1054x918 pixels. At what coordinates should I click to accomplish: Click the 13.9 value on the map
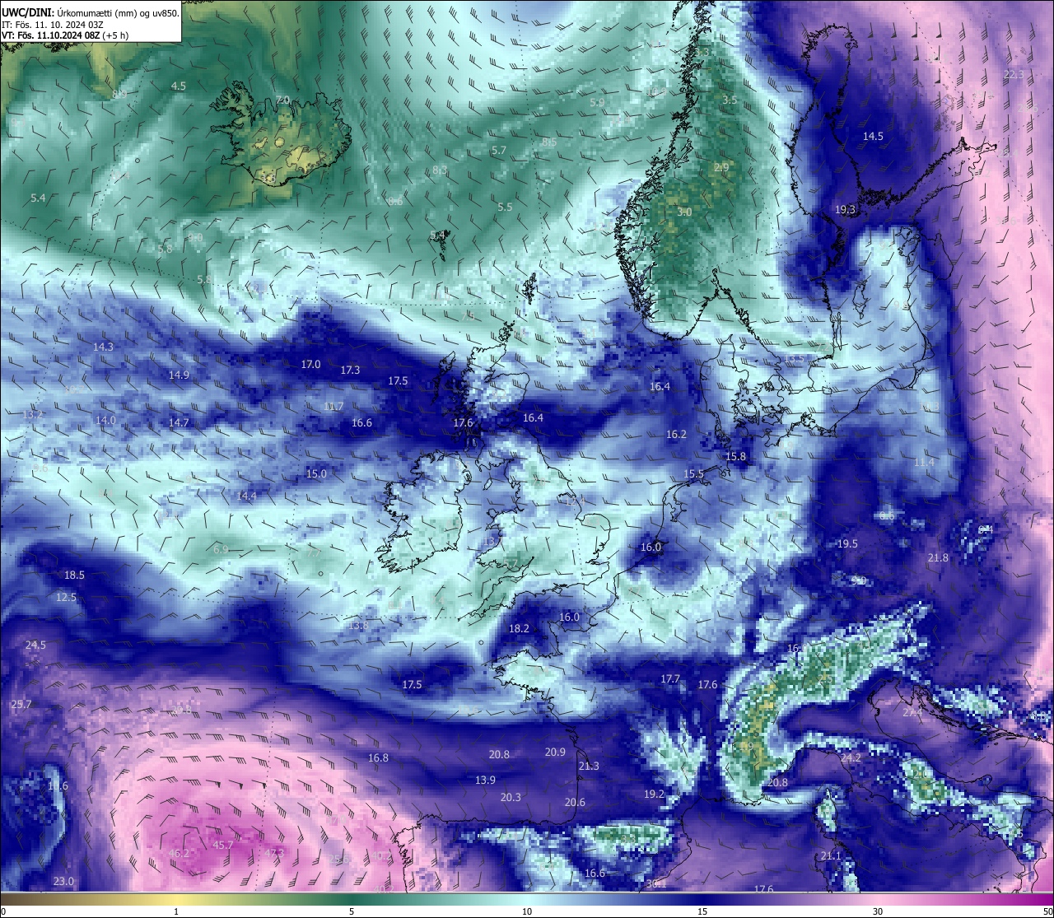point(485,780)
